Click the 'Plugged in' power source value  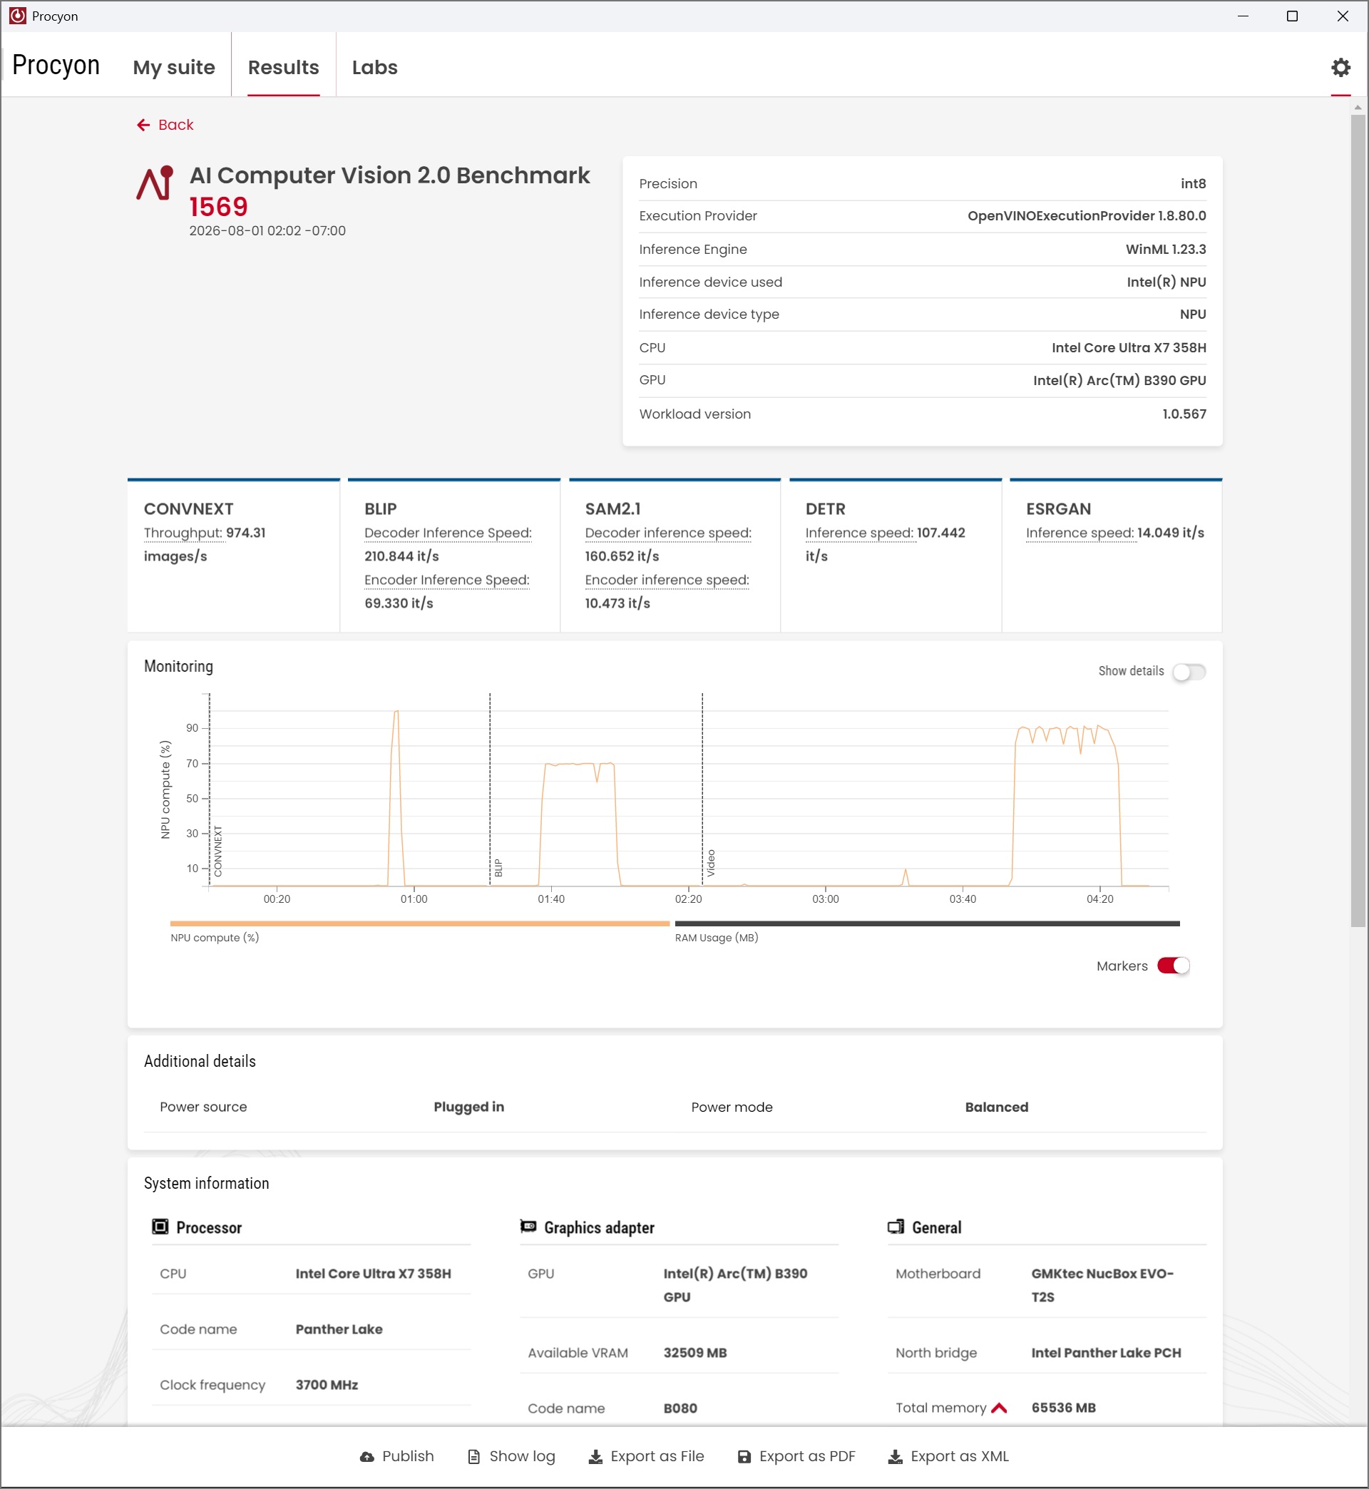469,1107
